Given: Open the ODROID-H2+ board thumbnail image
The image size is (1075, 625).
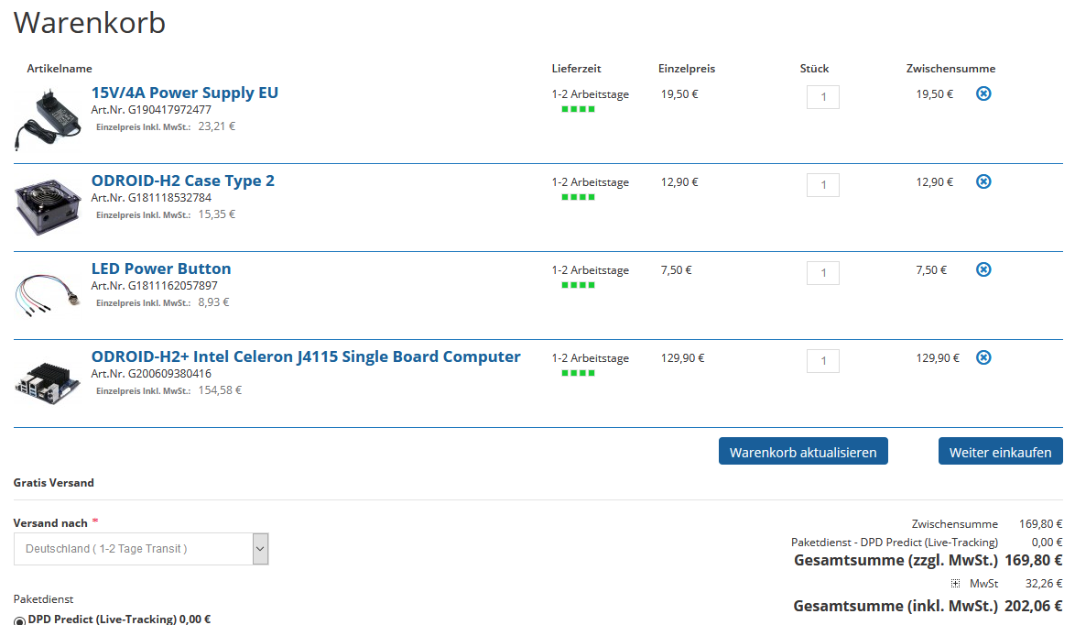Looking at the screenshot, I should 48,383.
